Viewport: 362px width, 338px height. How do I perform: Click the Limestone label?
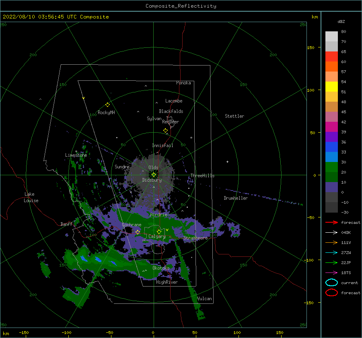76,155
